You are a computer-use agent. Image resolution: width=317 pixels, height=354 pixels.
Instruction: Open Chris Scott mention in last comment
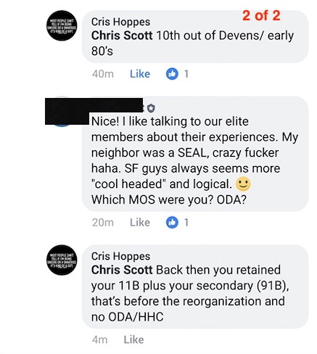122,270
